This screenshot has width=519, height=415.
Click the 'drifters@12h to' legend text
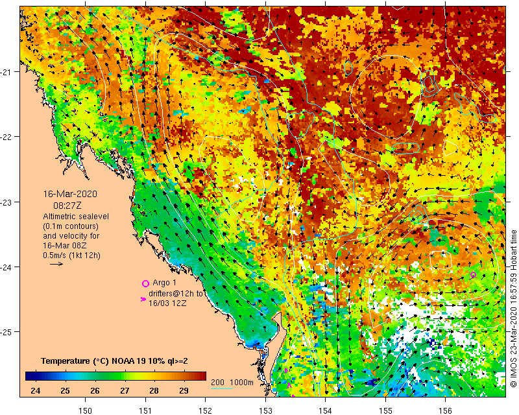[175, 294]
